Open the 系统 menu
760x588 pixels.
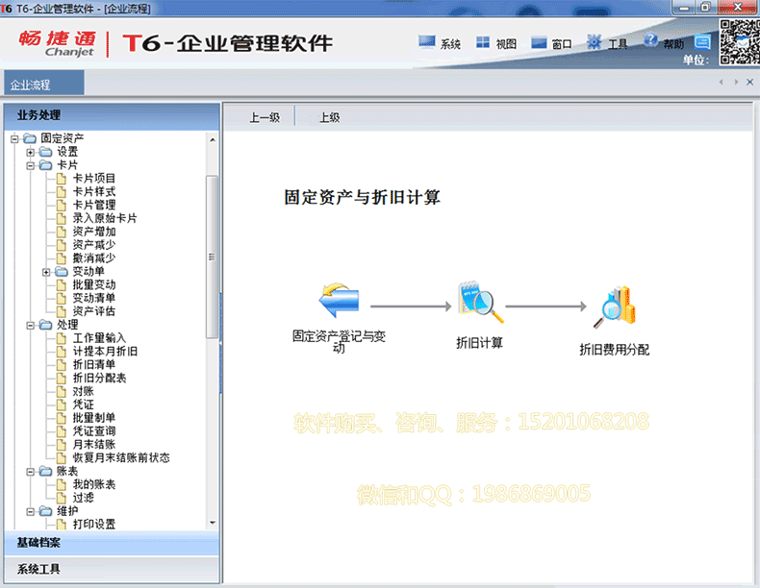[450, 44]
